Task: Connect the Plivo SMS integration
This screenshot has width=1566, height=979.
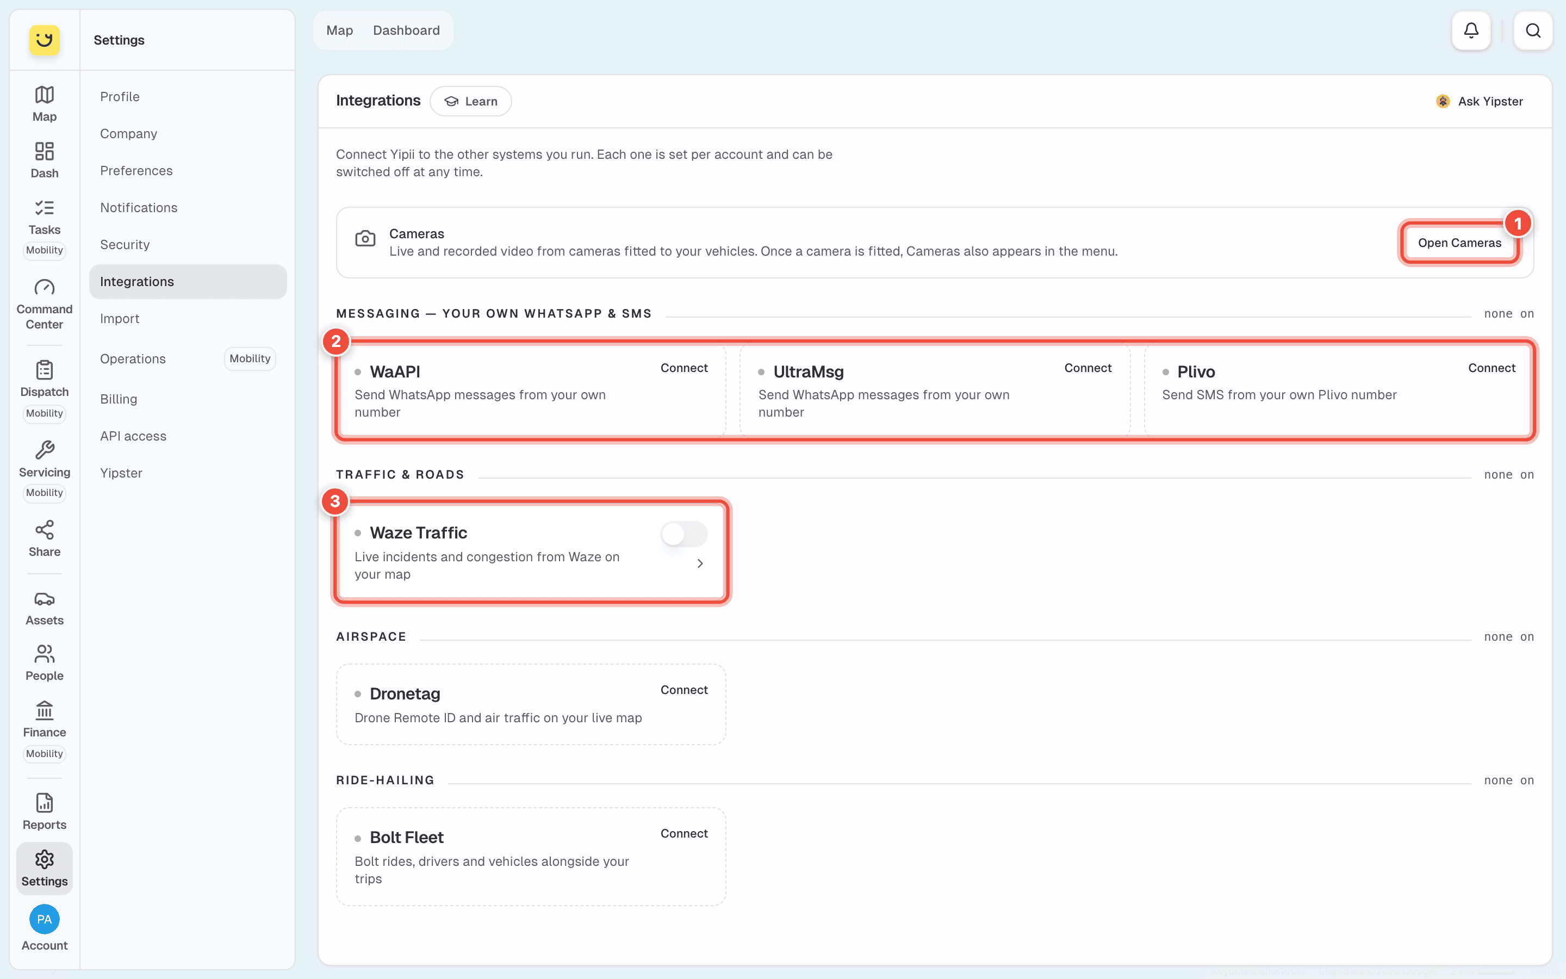Action: [1492, 368]
